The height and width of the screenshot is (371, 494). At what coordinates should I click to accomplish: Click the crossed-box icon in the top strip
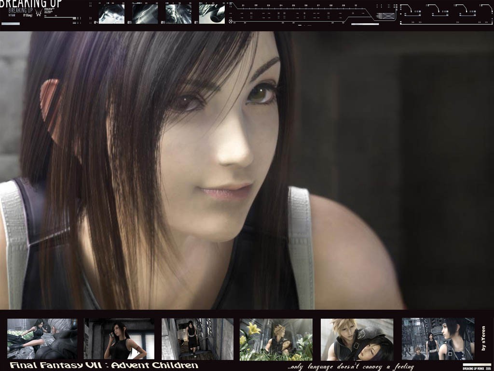pyautogui.click(x=389, y=16)
